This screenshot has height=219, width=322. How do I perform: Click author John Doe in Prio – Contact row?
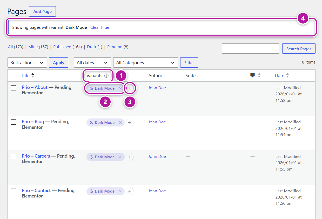(x=157, y=191)
